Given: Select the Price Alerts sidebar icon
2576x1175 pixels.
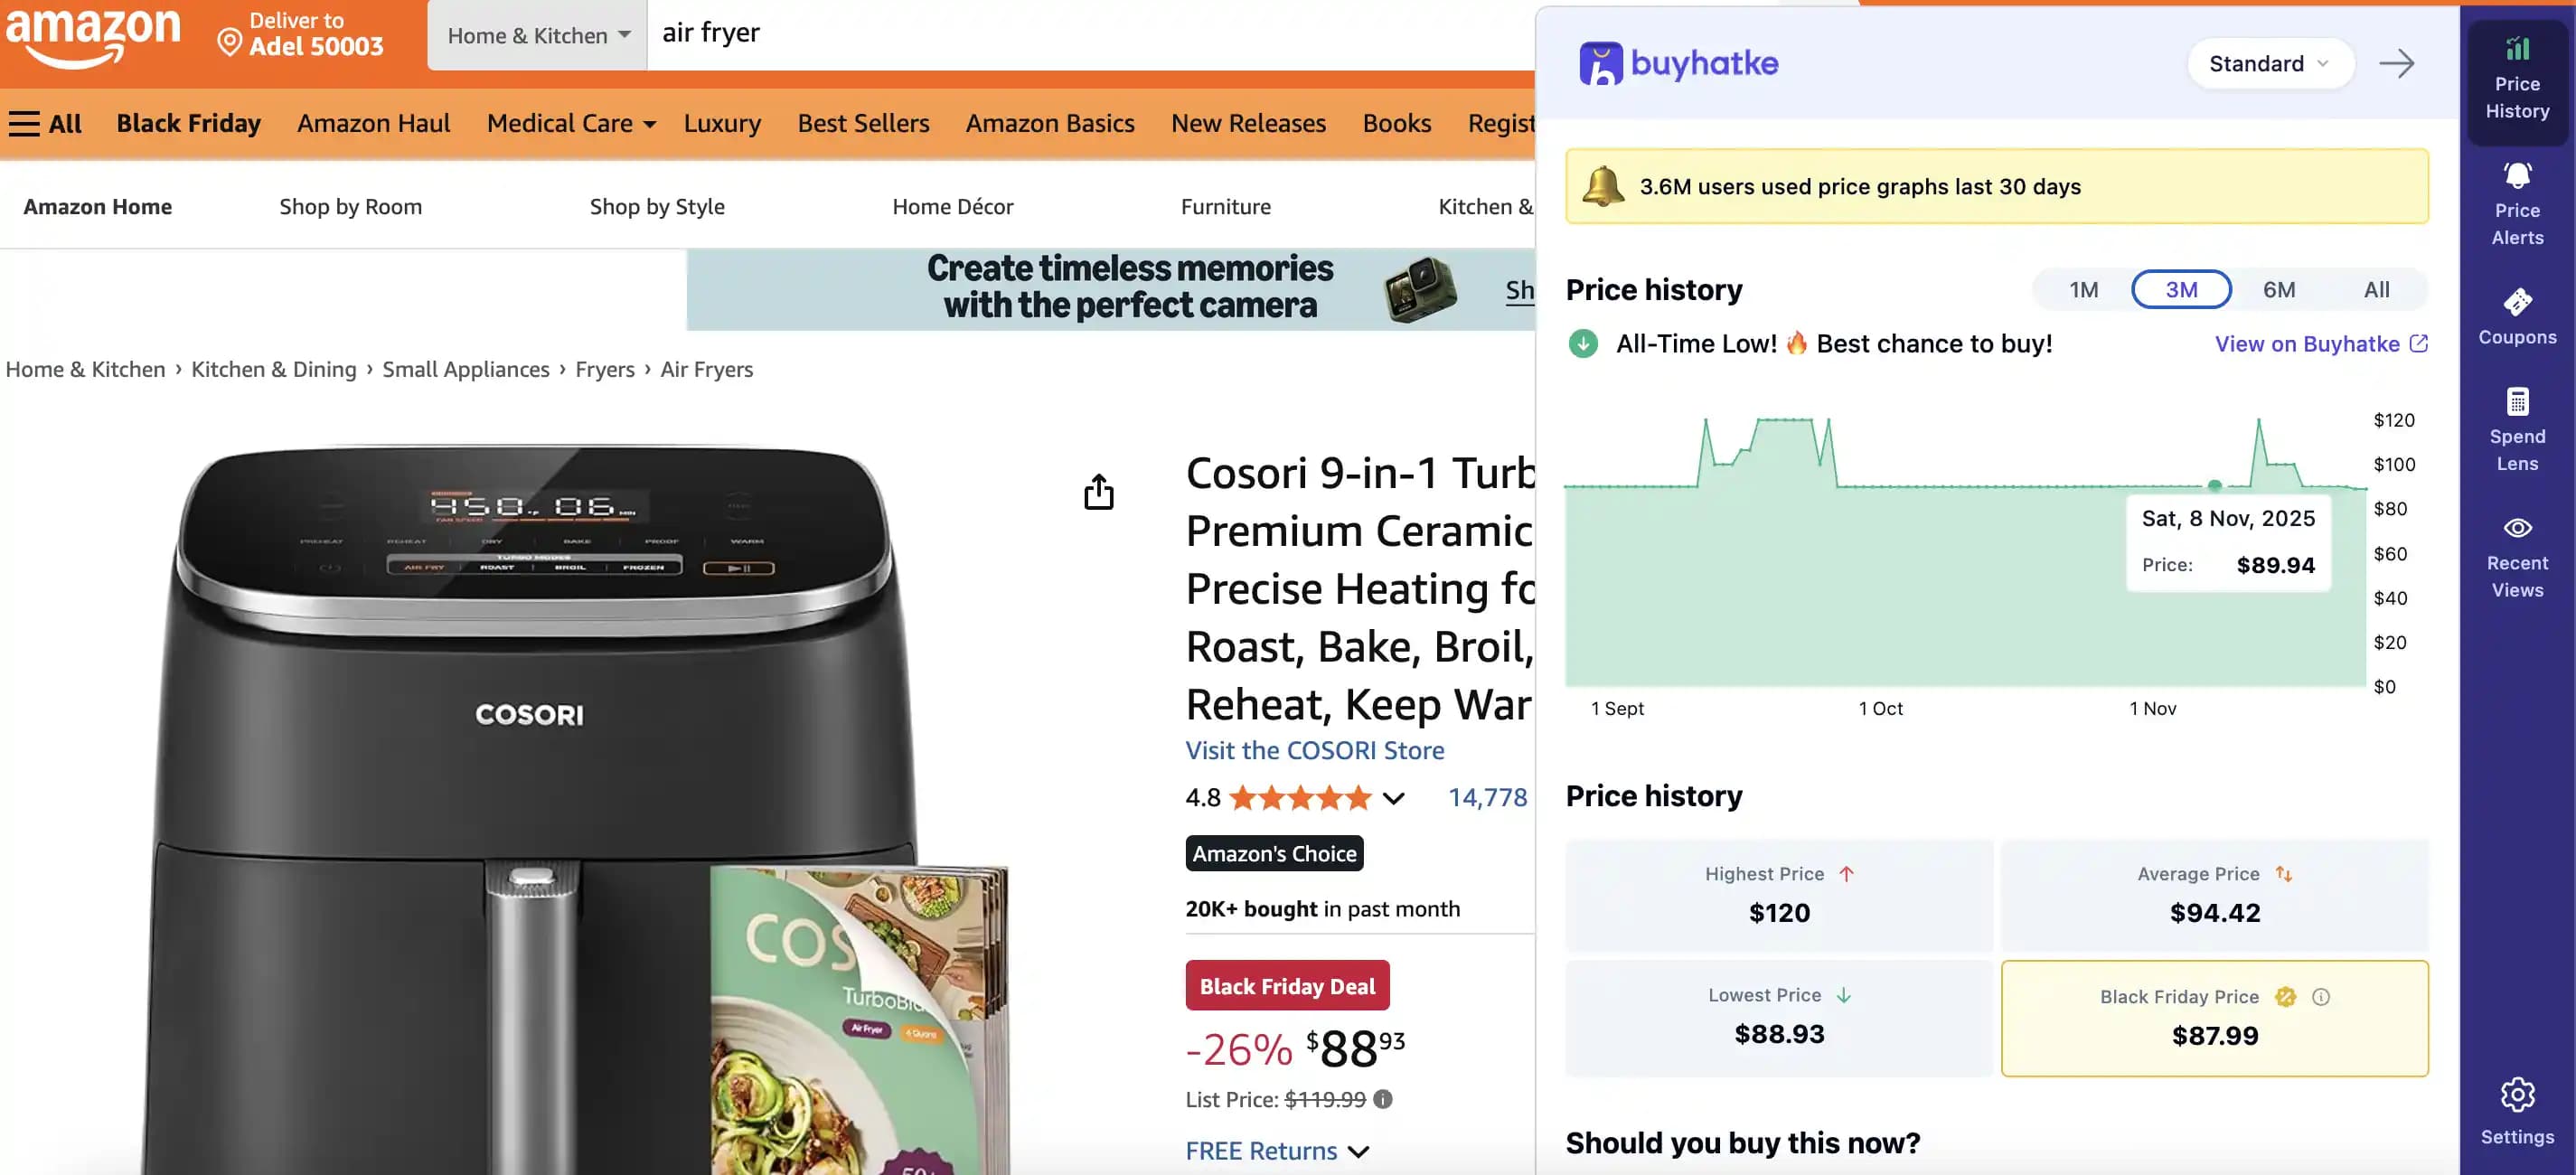Looking at the screenshot, I should (x=2516, y=200).
